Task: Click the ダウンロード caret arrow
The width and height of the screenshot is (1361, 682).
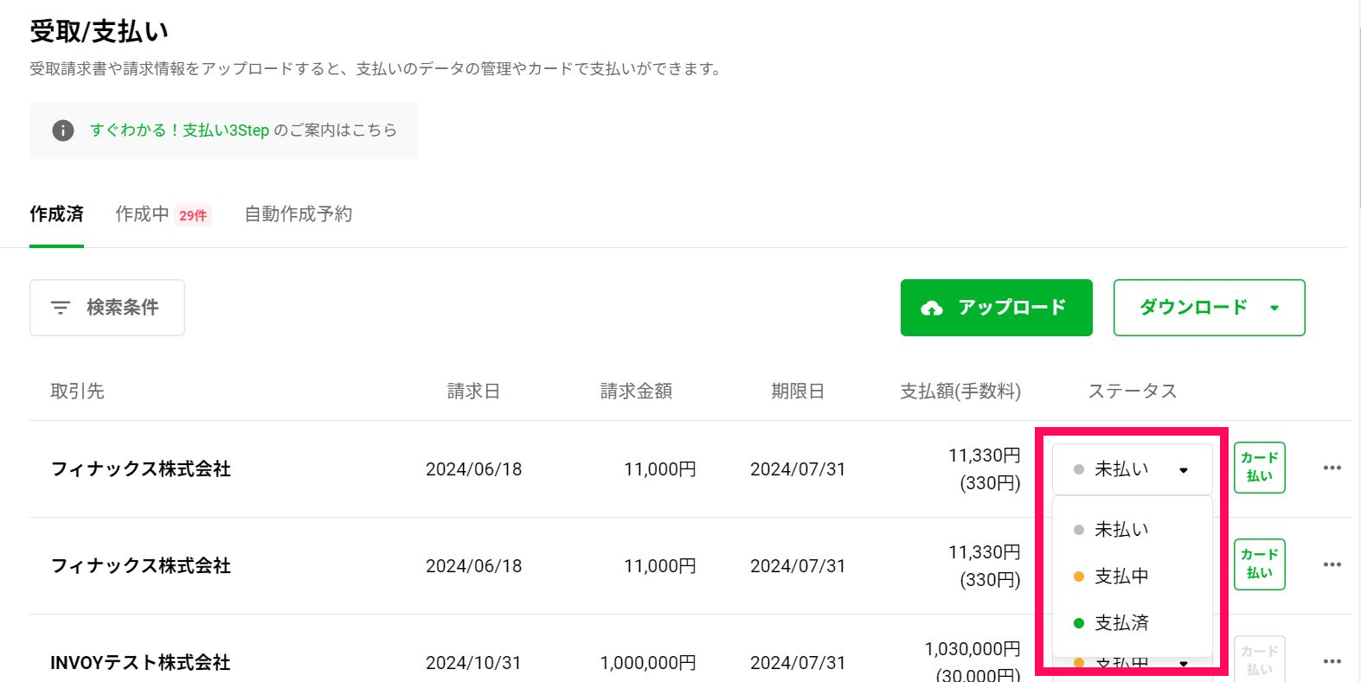Action: click(x=1274, y=309)
